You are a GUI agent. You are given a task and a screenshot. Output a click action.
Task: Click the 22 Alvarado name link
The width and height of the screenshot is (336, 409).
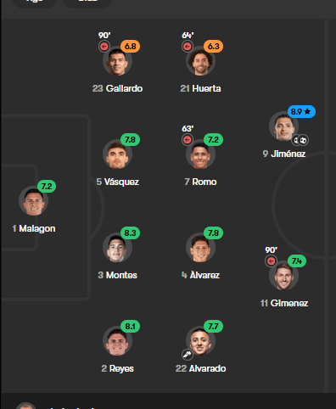click(x=200, y=368)
